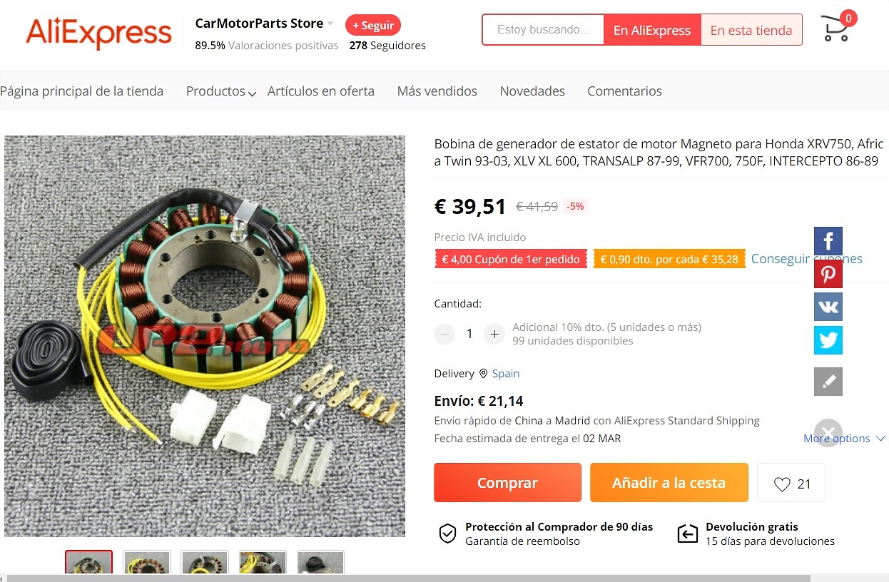Select 'En AliExpress' search scope
The height and width of the screenshot is (582, 889).
(x=652, y=30)
